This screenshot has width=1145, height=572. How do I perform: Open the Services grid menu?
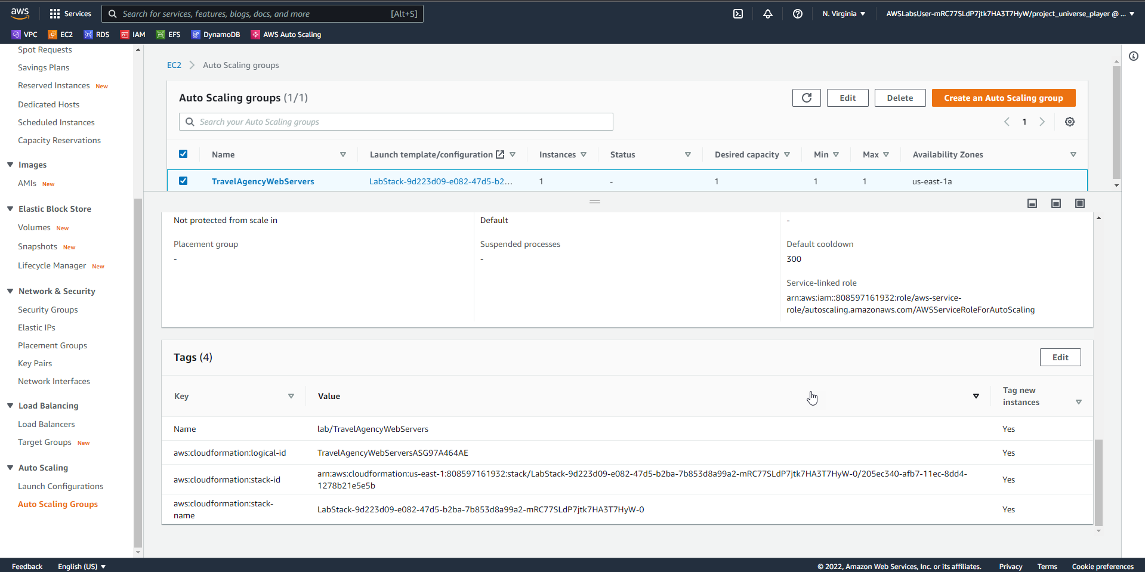[x=70, y=14]
